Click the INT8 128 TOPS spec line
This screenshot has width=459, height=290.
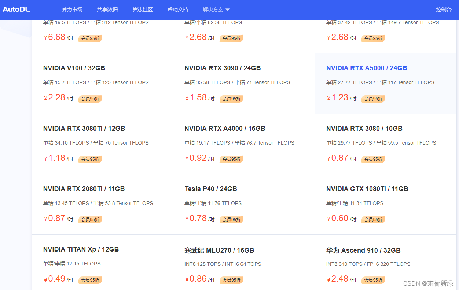pyautogui.click(x=223, y=264)
